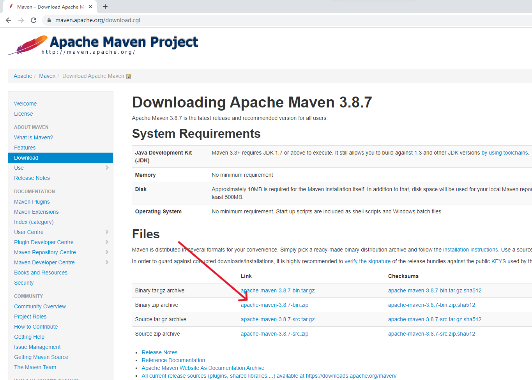This screenshot has width=532, height=380.
Task: Click the browser back arrow
Action: [9, 20]
